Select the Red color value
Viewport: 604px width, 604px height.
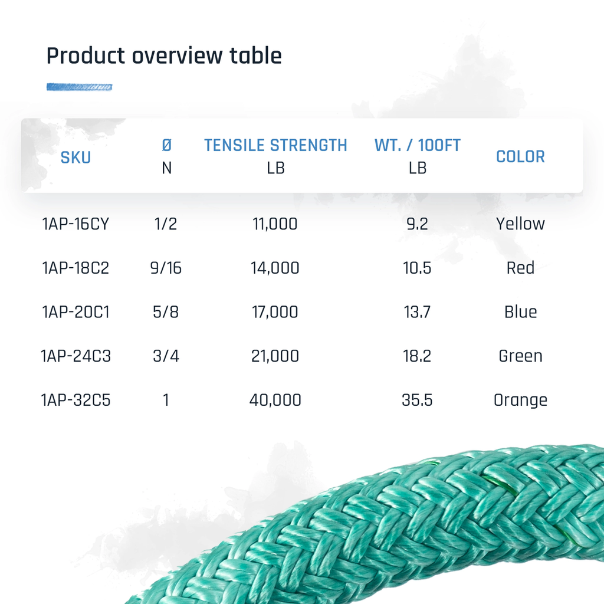click(x=520, y=268)
